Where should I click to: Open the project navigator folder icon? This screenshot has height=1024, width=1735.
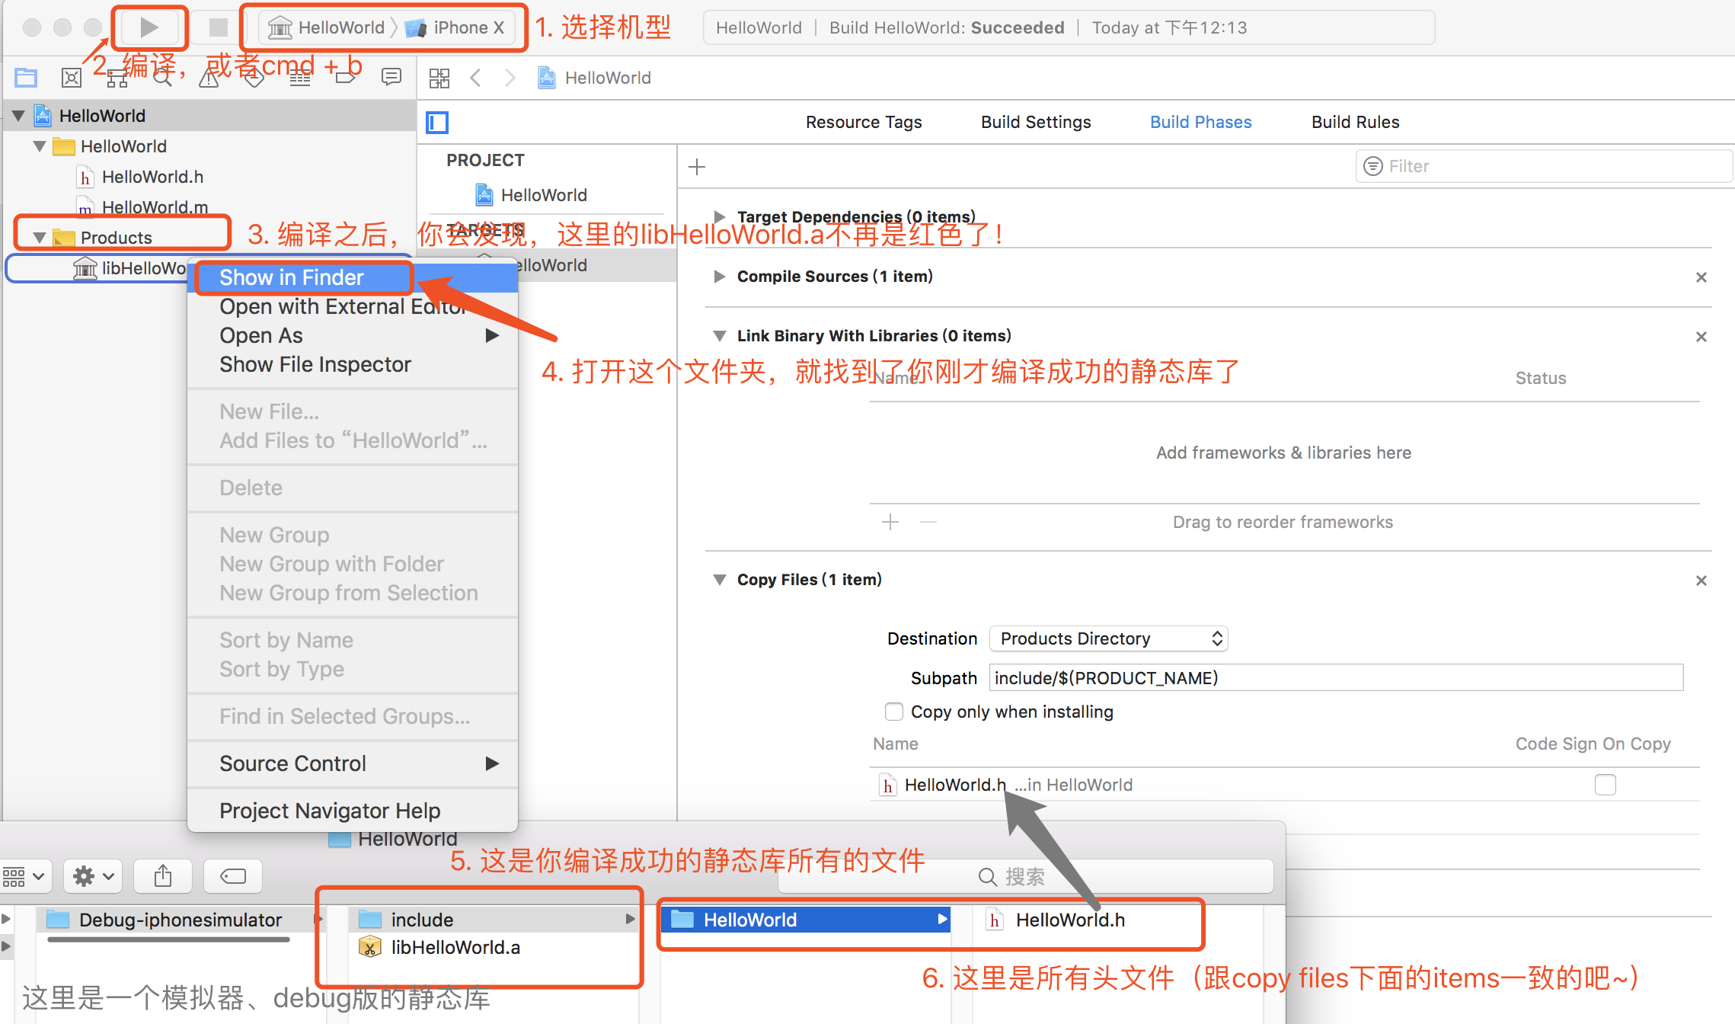(x=26, y=78)
